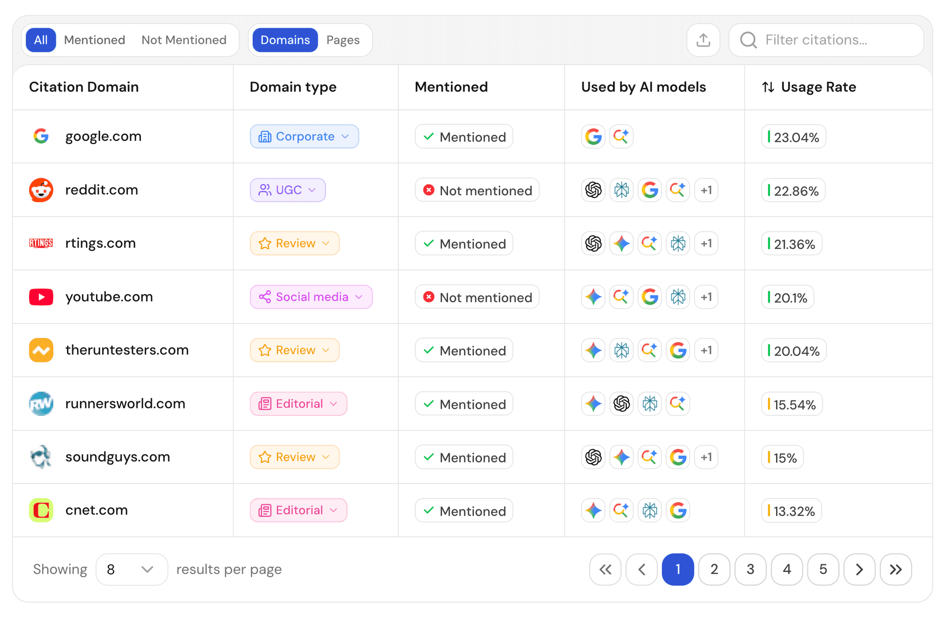Click Google AI model icon in google.com row

[x=594, y=137]
